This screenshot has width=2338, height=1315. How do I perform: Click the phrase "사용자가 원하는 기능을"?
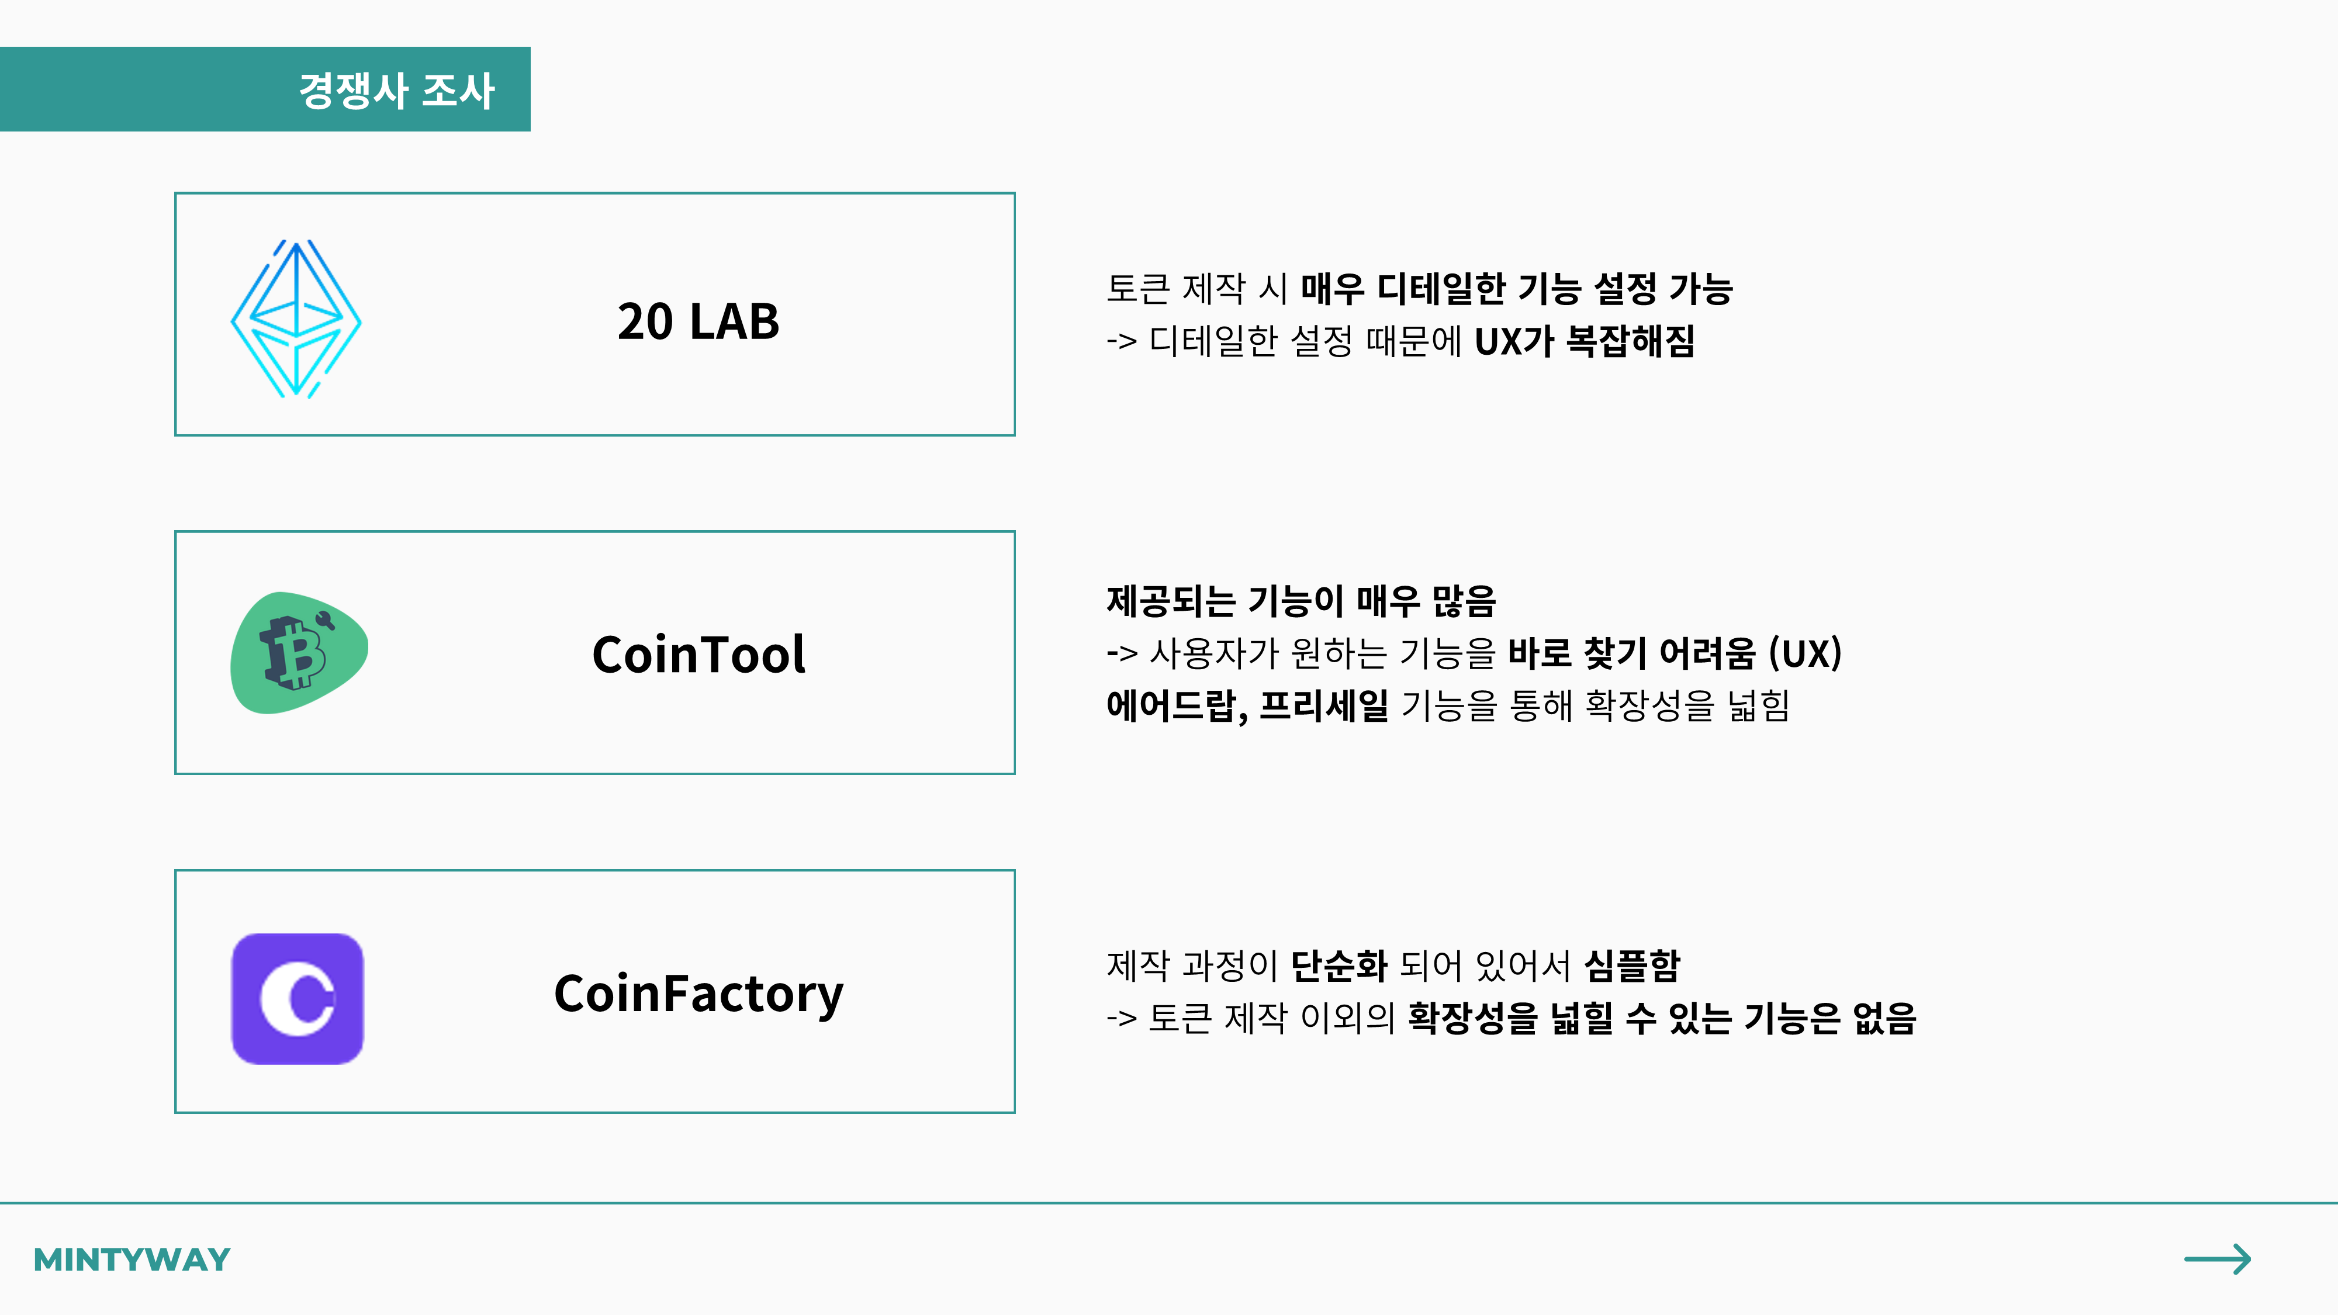pyautogui.click(x=1322, y=652)
